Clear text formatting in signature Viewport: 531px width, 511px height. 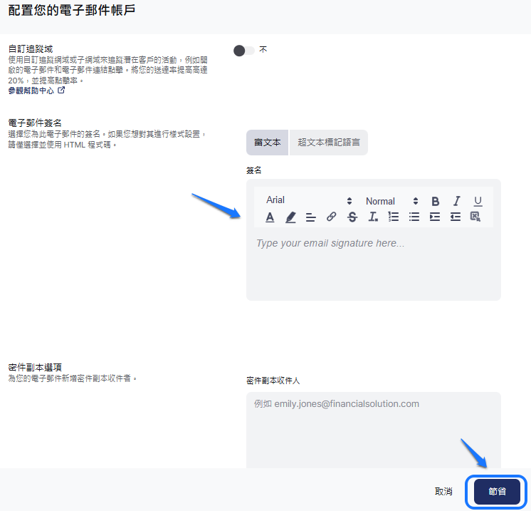pyautogui.click(x=372, y=217)
